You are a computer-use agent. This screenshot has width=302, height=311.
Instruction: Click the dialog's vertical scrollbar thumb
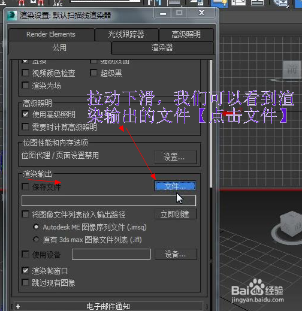211,124
